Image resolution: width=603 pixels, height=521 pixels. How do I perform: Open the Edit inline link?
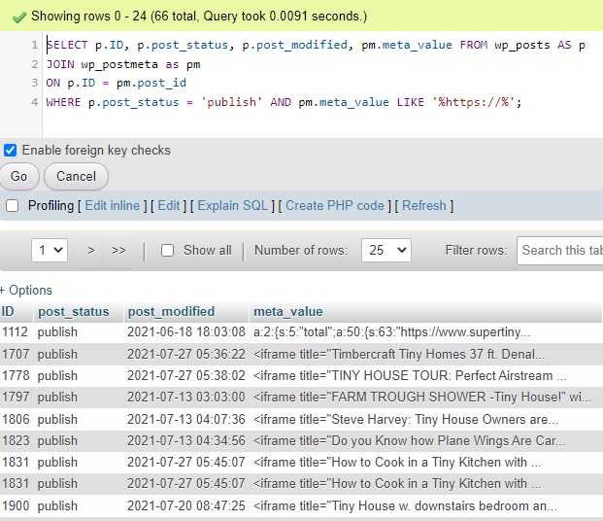[x=112, y=206]
